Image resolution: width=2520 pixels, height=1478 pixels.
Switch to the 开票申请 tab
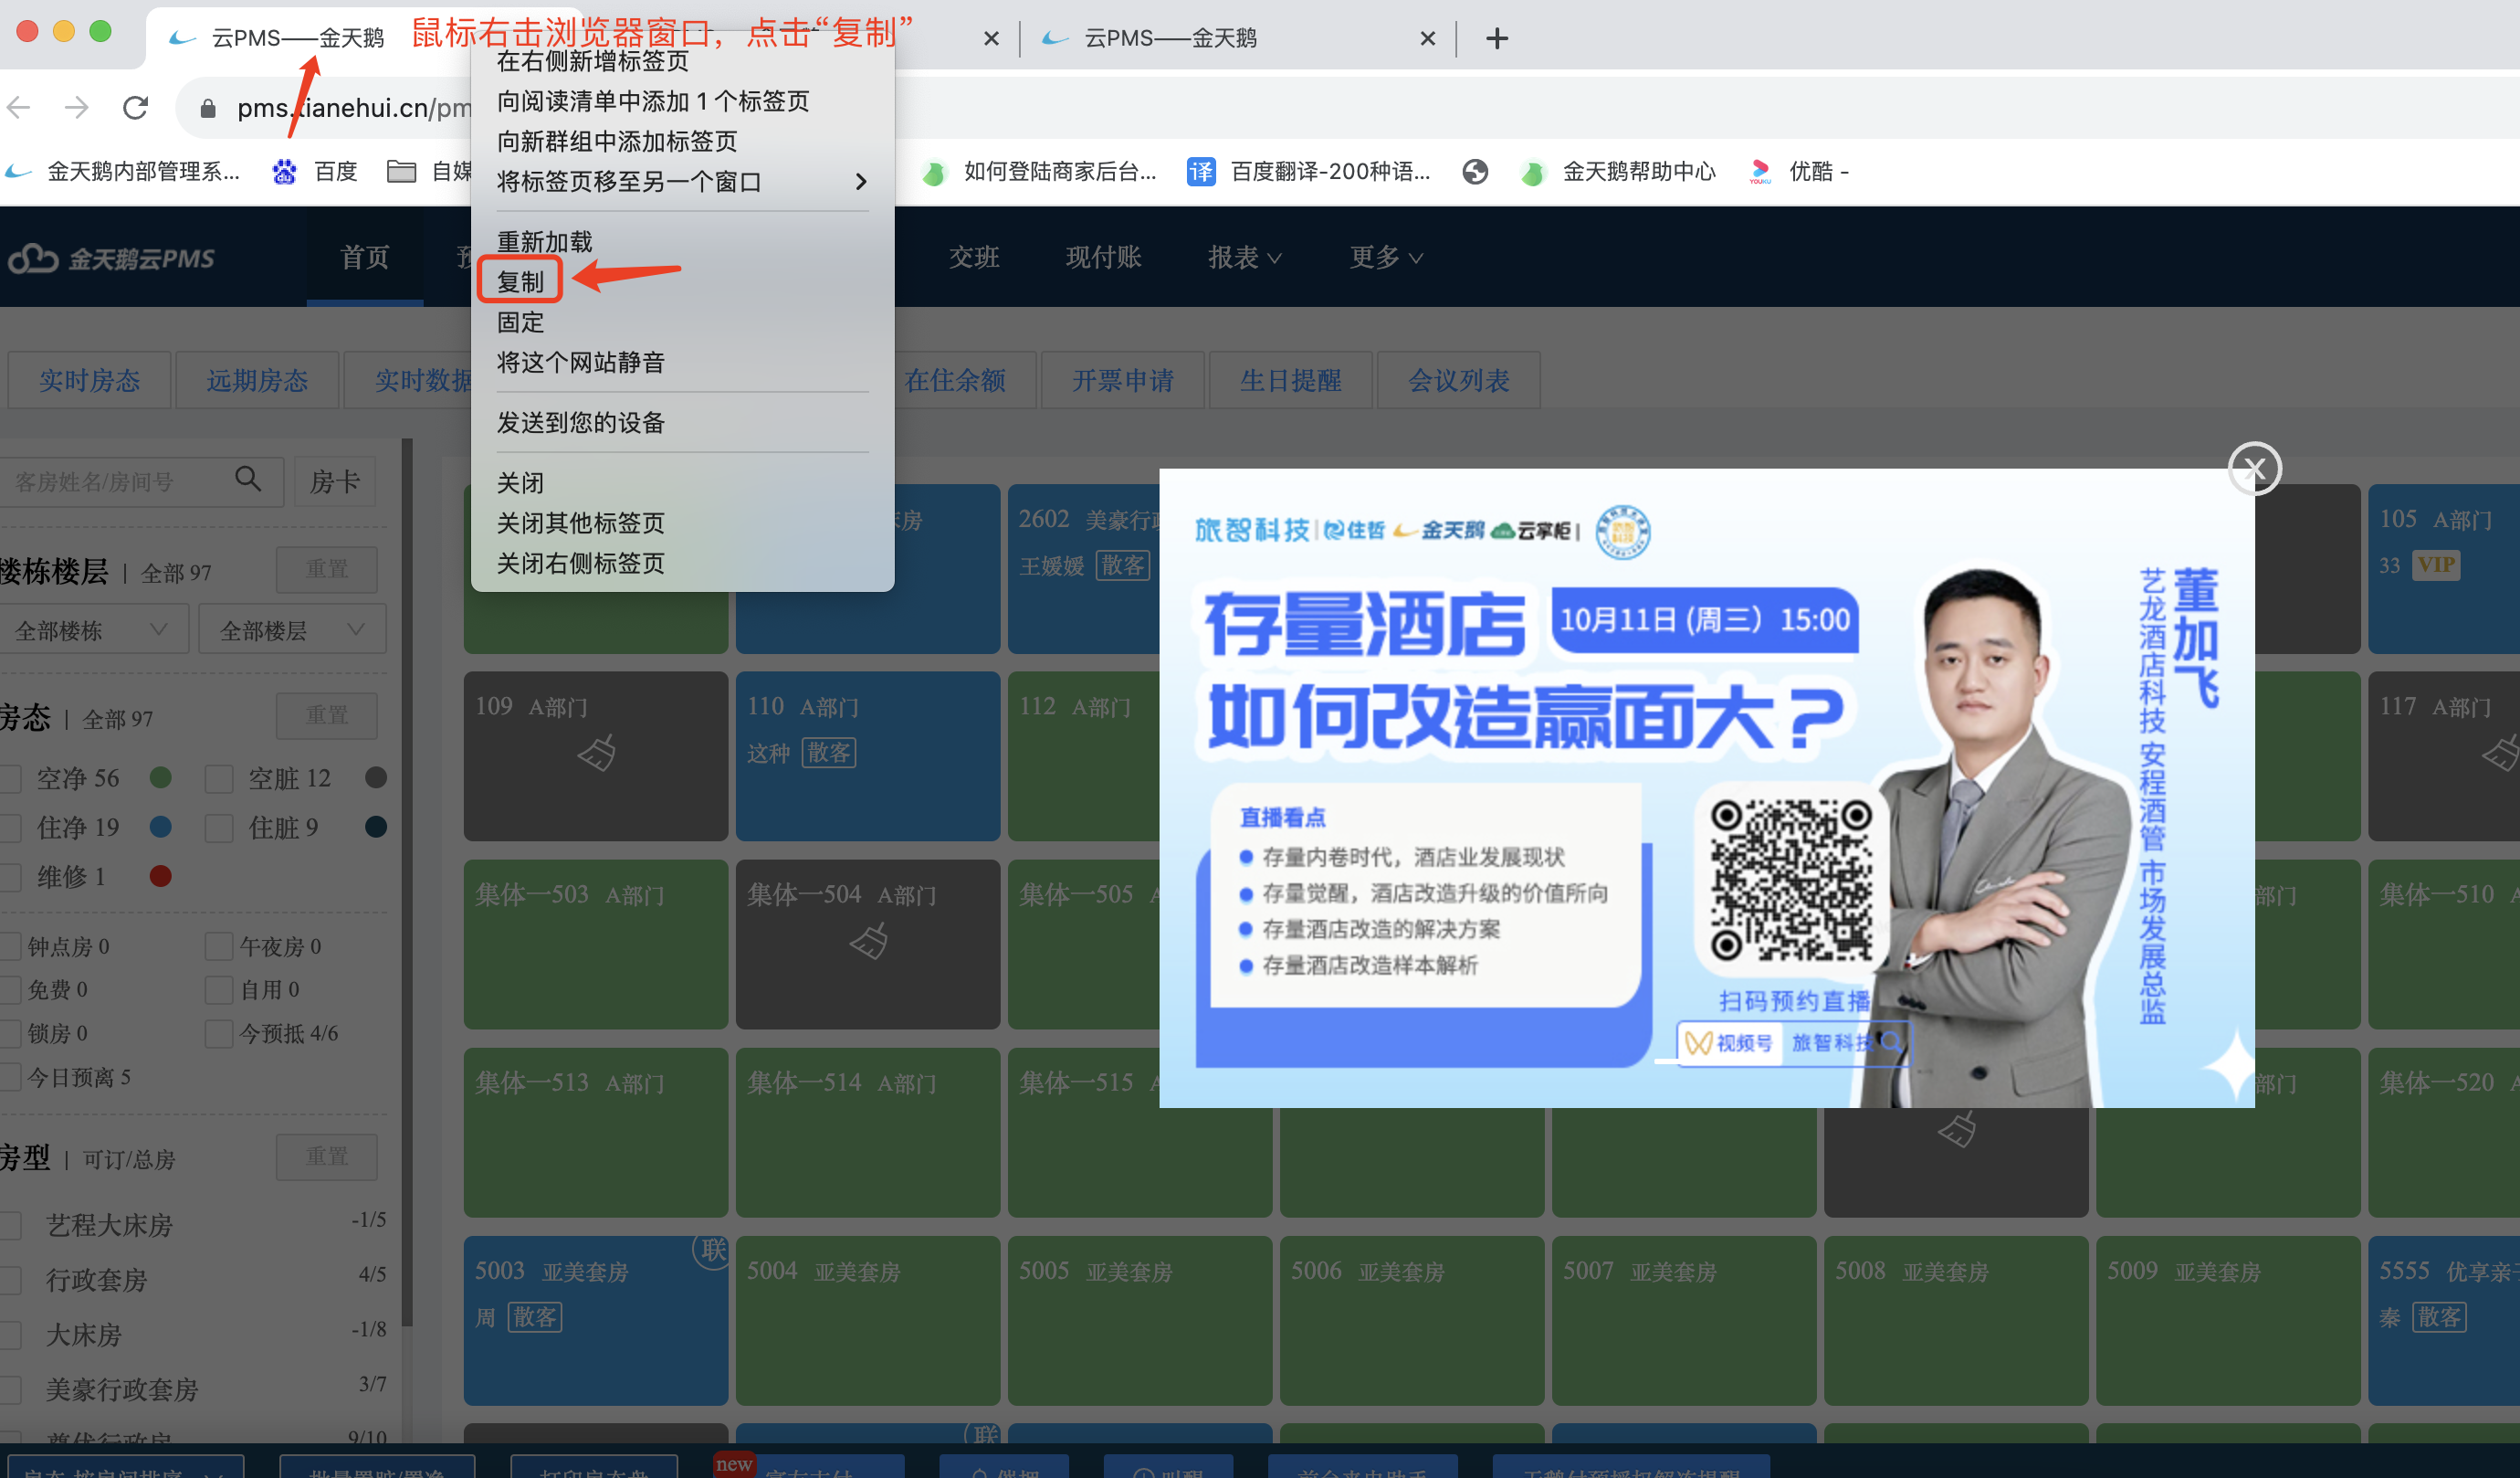(x=1123, y=380)
